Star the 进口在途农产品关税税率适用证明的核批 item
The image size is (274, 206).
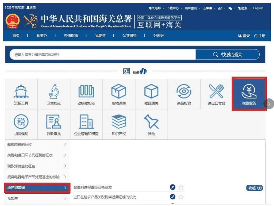coord(181,197)
